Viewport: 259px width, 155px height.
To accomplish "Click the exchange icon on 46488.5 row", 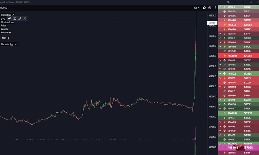I will (225, 65).
